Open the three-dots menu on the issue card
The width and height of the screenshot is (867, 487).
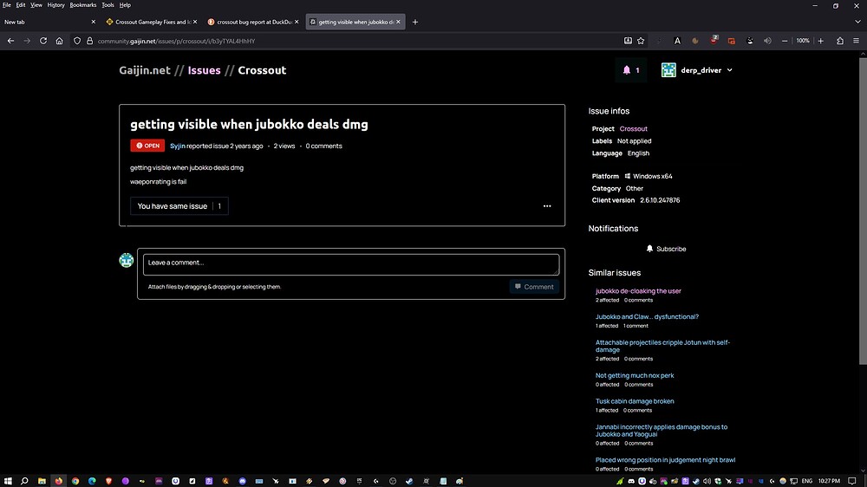(x=547, y=206)
